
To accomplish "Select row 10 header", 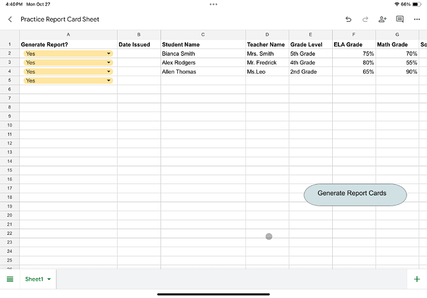I will pos(9,125).
